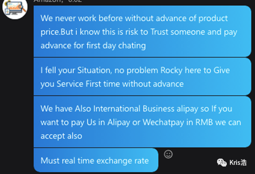The image size is (255, 174).
Task: Select the message starting "We never work before"
Action: [142, 31]
